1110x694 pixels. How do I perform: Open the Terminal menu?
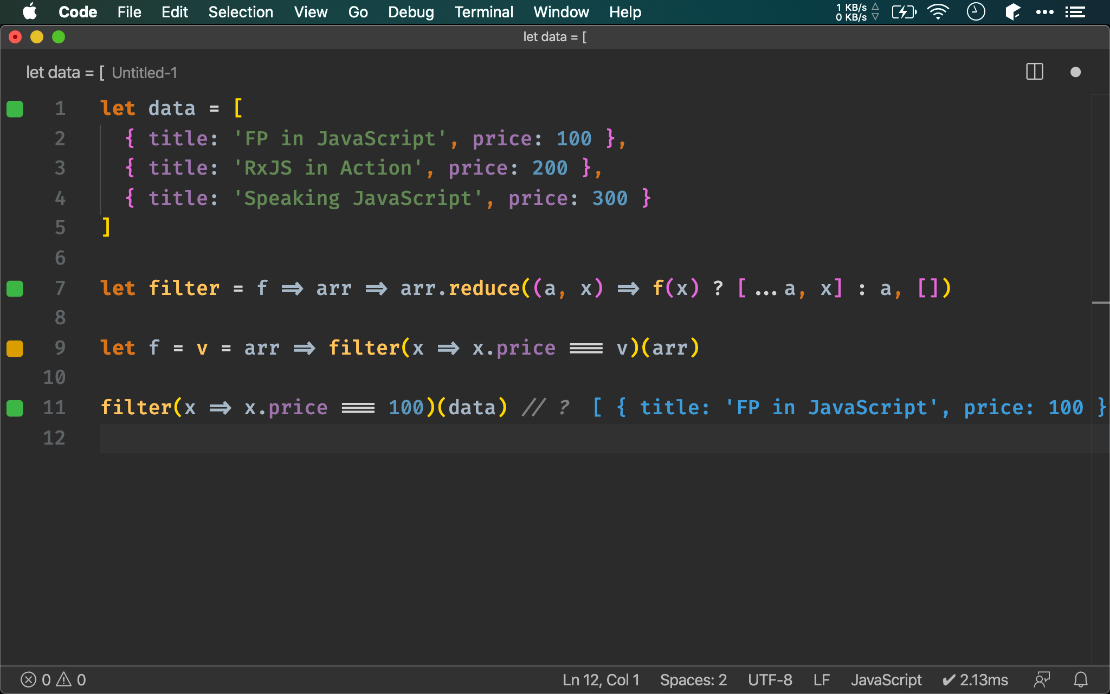coord(483,11)
